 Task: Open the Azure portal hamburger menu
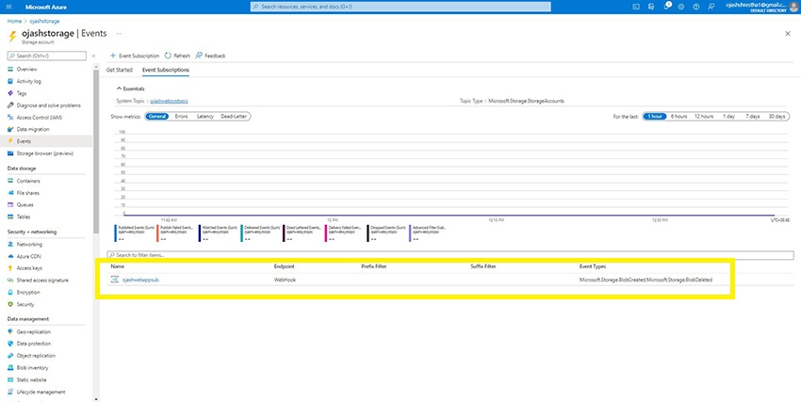tap(9, 7)
